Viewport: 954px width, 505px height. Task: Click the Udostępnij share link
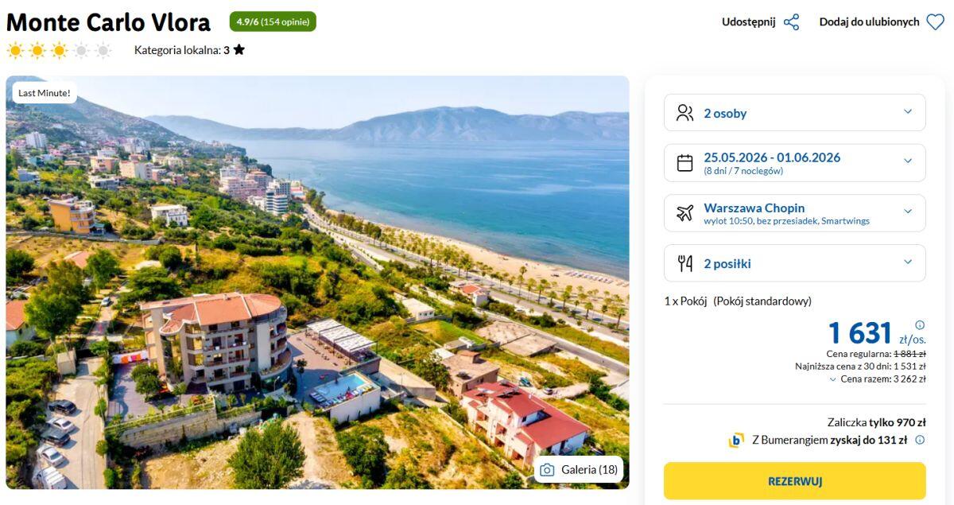point(748,22)
